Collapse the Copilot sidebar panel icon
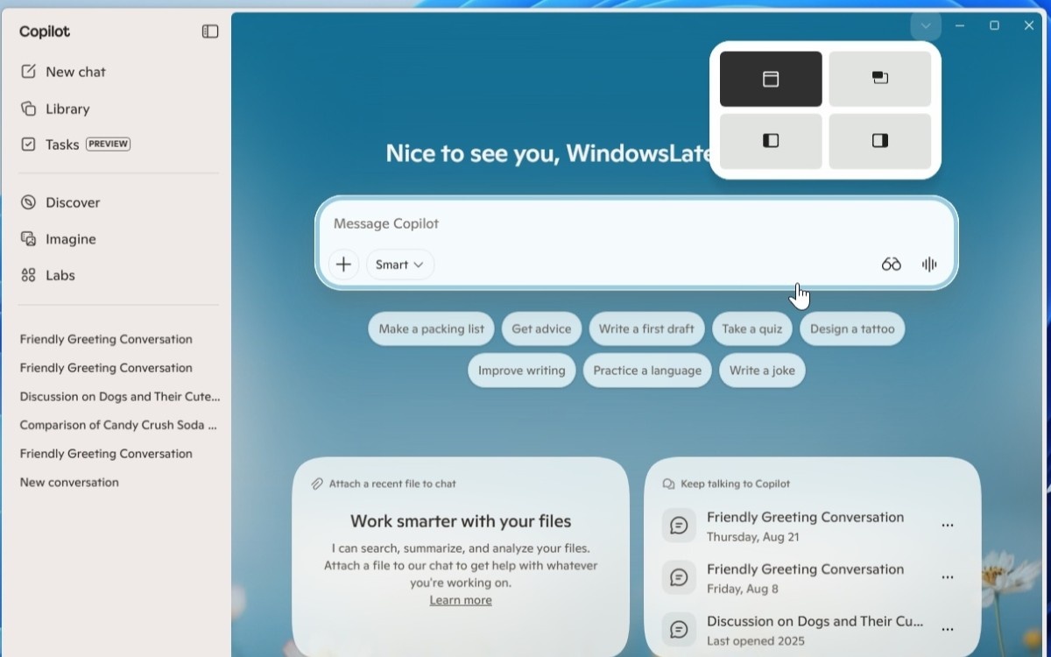 pos(210,32)
